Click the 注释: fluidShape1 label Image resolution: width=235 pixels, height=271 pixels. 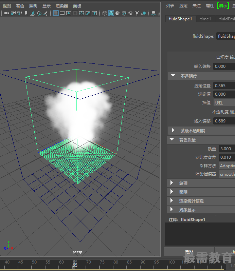click(x=187, y=220)
